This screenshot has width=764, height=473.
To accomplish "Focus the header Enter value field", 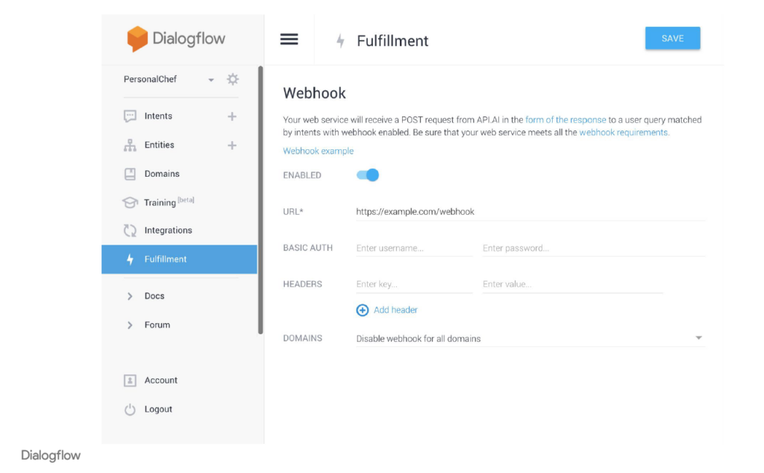I will tap(572, 284).
